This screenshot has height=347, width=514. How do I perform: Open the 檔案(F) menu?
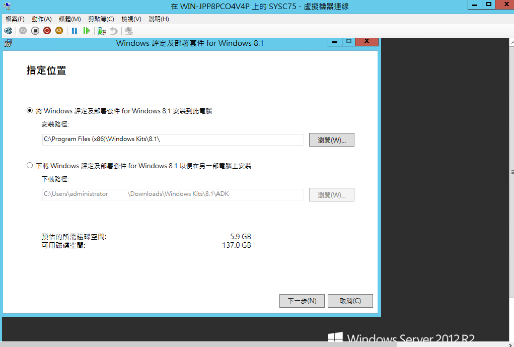click(15, 19)
